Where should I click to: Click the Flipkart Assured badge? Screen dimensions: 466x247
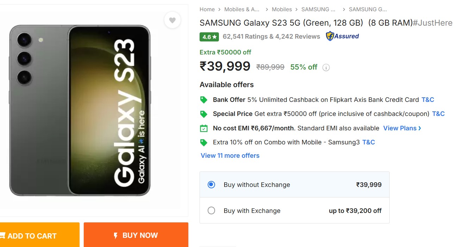pos(342,36)
